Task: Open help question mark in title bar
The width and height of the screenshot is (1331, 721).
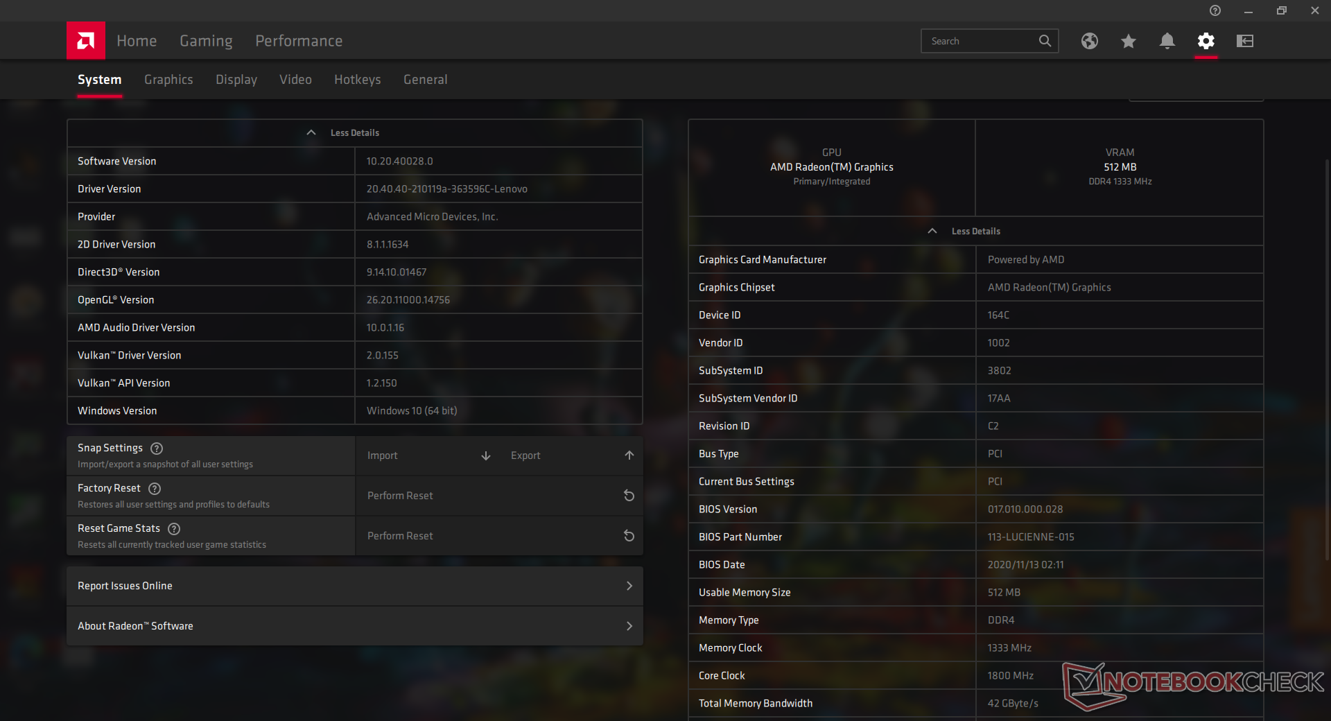Action: 1215,10
